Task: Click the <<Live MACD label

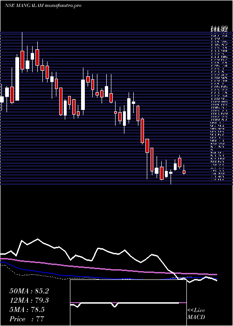Action: (196, 314)
